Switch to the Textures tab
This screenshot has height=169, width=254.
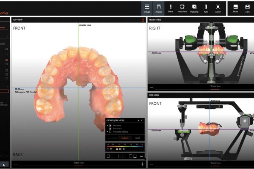[125, 138]
